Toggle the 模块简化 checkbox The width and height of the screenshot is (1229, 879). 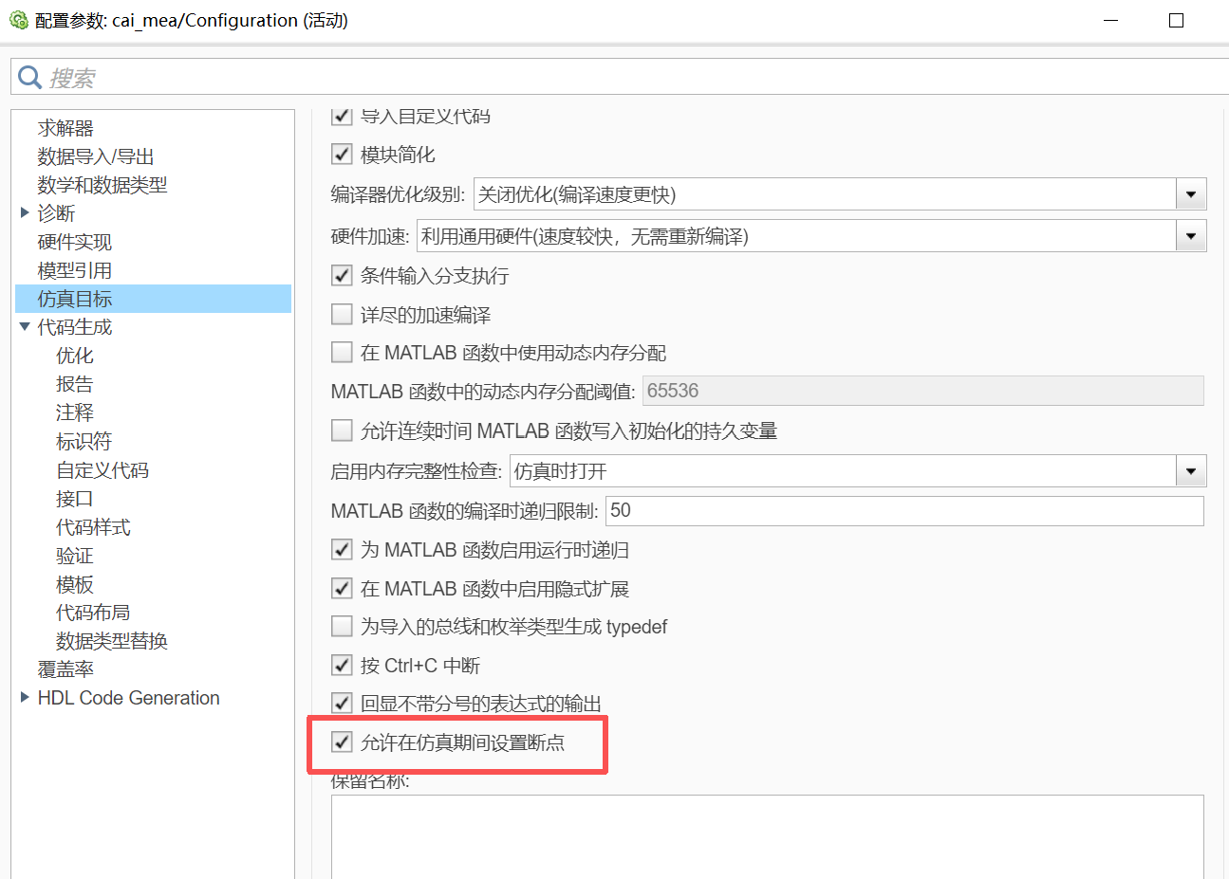point(342,154)
